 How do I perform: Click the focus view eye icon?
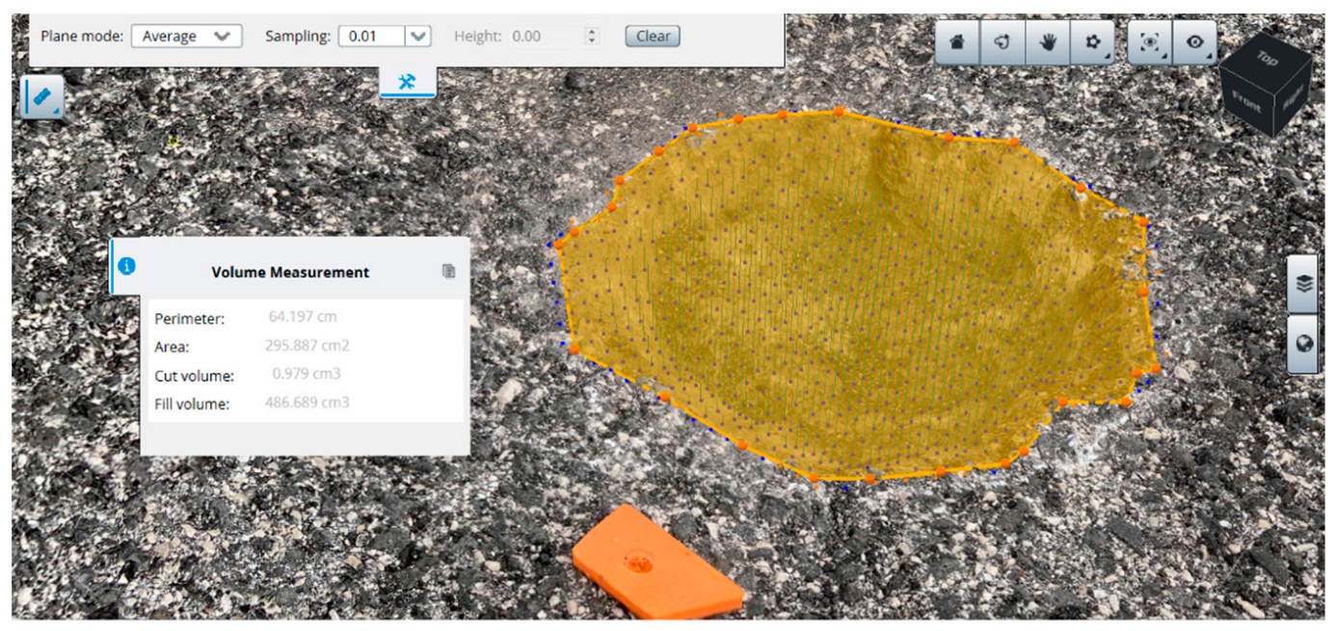pos(1150,43)
